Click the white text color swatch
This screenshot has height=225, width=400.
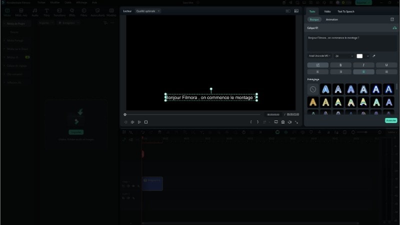coord(359,56)
